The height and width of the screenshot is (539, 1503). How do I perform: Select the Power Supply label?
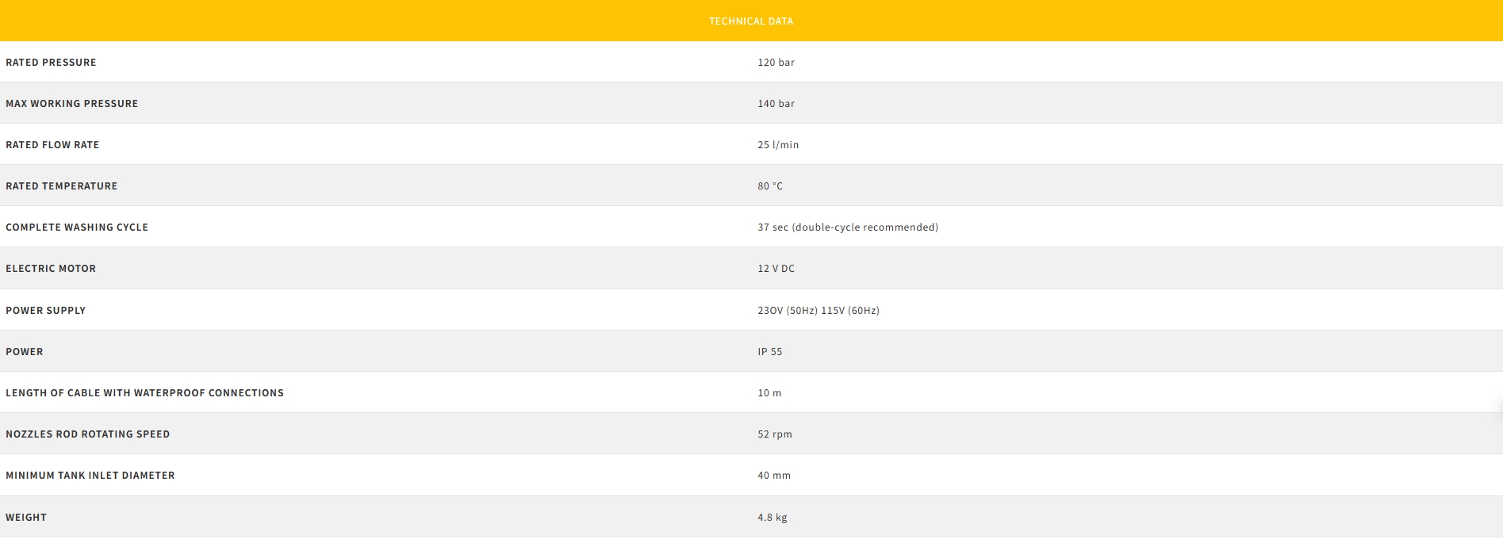[45, 311]
